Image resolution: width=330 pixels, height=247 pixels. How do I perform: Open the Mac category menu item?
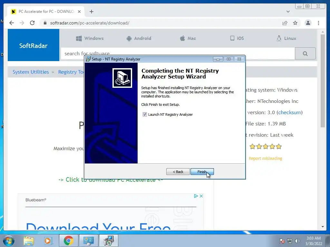188,38
